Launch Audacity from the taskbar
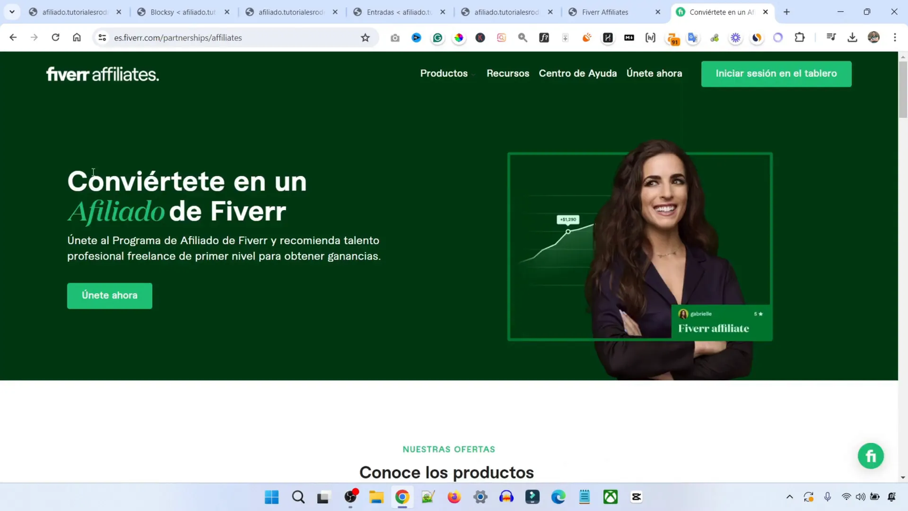This screenshot has width=908, height=511. pos(506,497)
